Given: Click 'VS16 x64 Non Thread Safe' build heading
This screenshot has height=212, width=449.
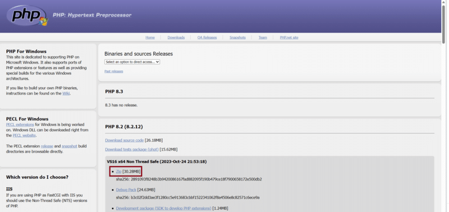Looking at the screenshot, I should [157, 161].
